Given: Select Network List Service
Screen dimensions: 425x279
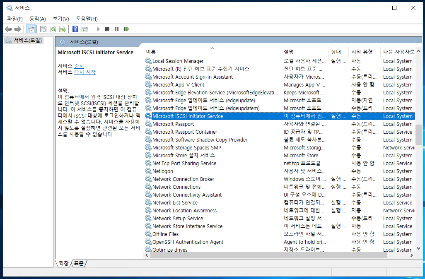Looking at the screenshot, I should click(x=280, y=202).
